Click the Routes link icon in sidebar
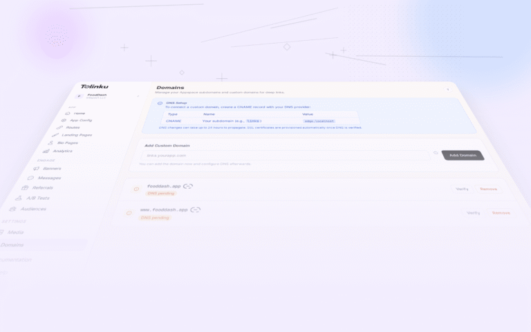Viewport: 531px width, 332px height. point(59,127)
